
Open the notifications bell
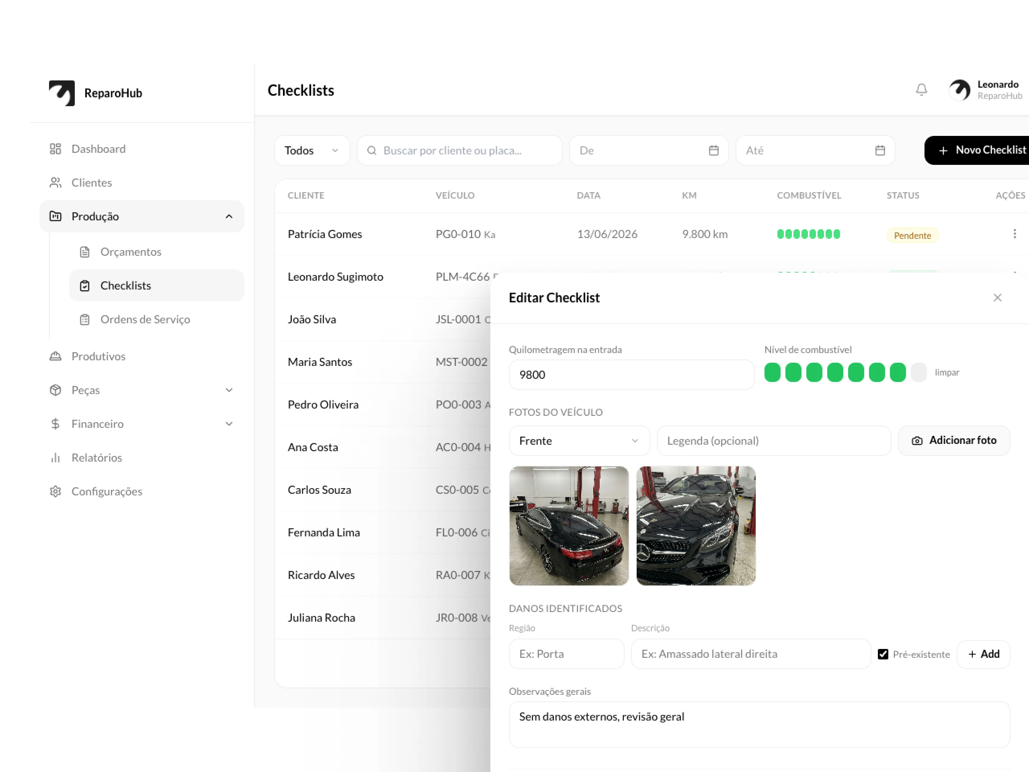click(921, 90)
